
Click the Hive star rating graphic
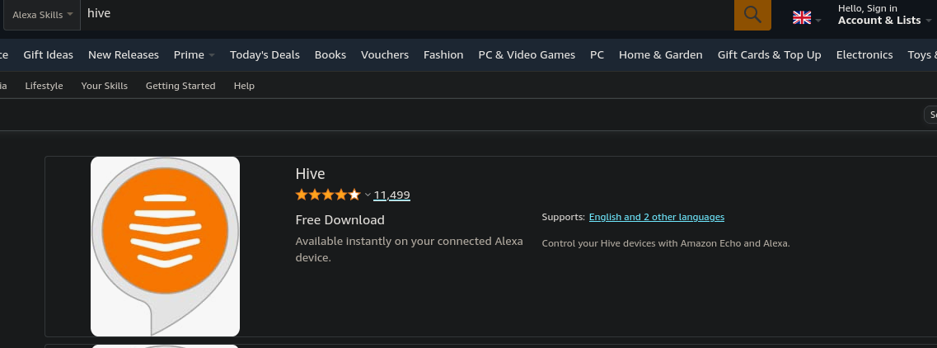point(328,195)
